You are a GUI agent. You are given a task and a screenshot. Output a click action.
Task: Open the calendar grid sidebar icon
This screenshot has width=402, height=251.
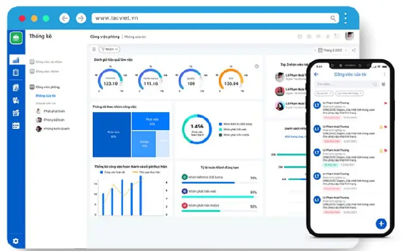16,126
